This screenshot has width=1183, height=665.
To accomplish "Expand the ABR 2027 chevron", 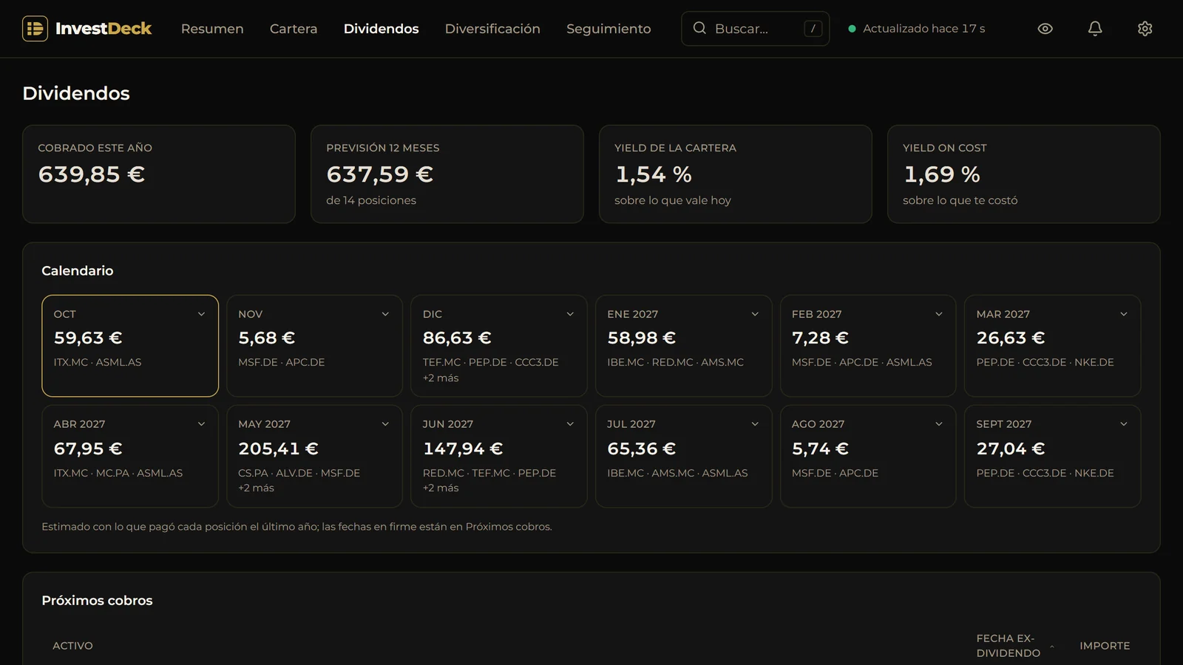I will [201, 424].
